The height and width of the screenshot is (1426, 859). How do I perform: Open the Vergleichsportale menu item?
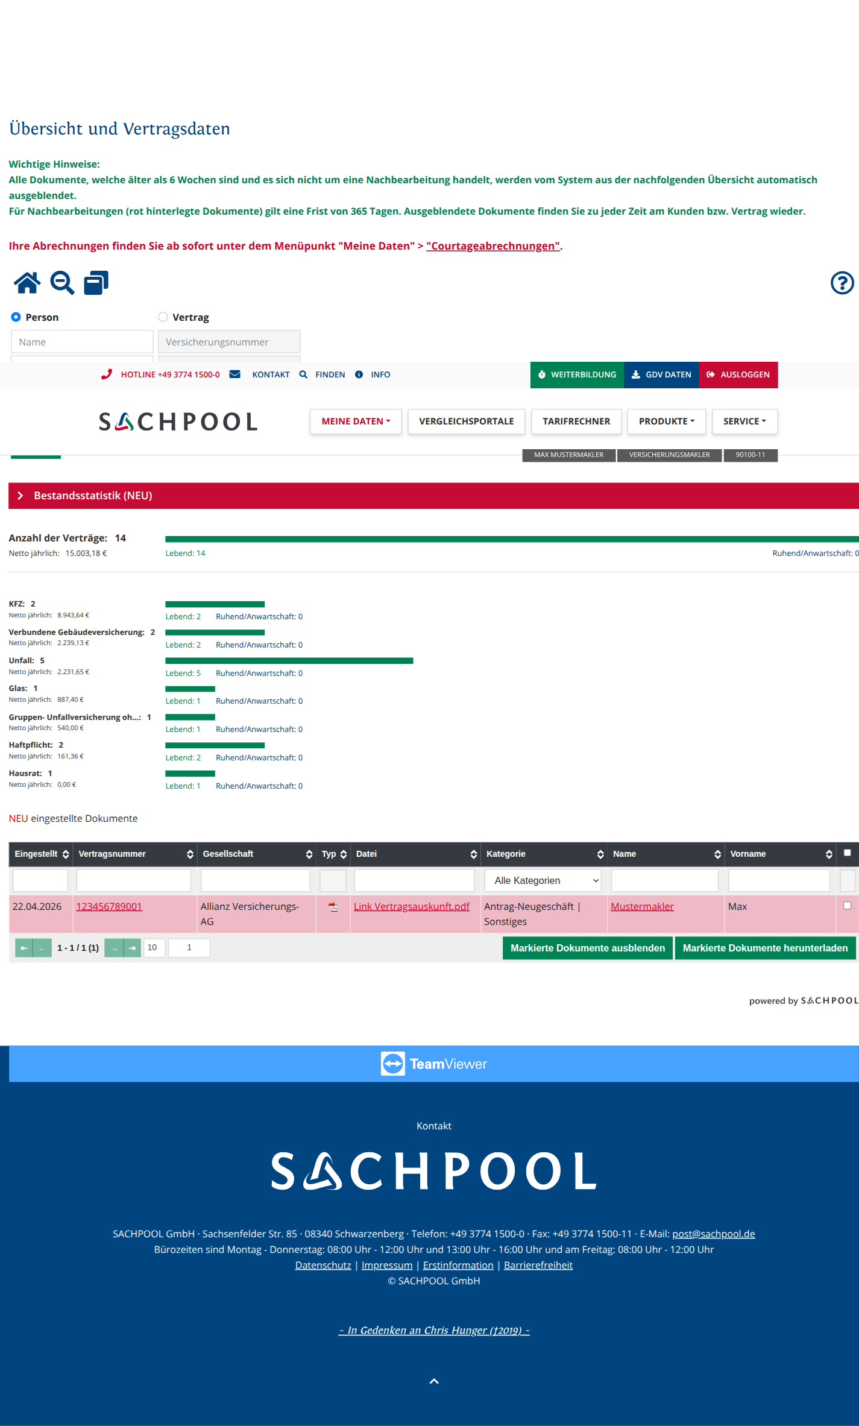coord(467,421)
